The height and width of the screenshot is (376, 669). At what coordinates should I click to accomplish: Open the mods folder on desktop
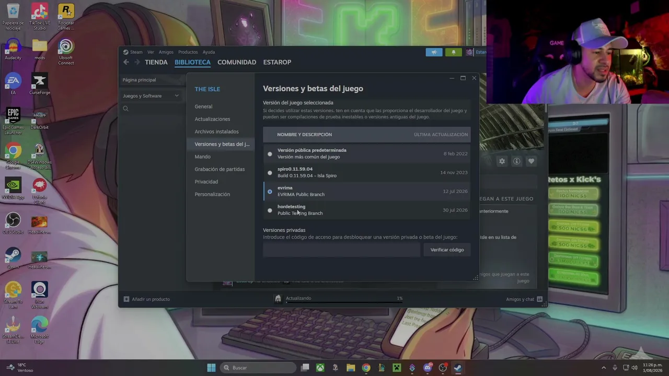[x=40, y=50]
